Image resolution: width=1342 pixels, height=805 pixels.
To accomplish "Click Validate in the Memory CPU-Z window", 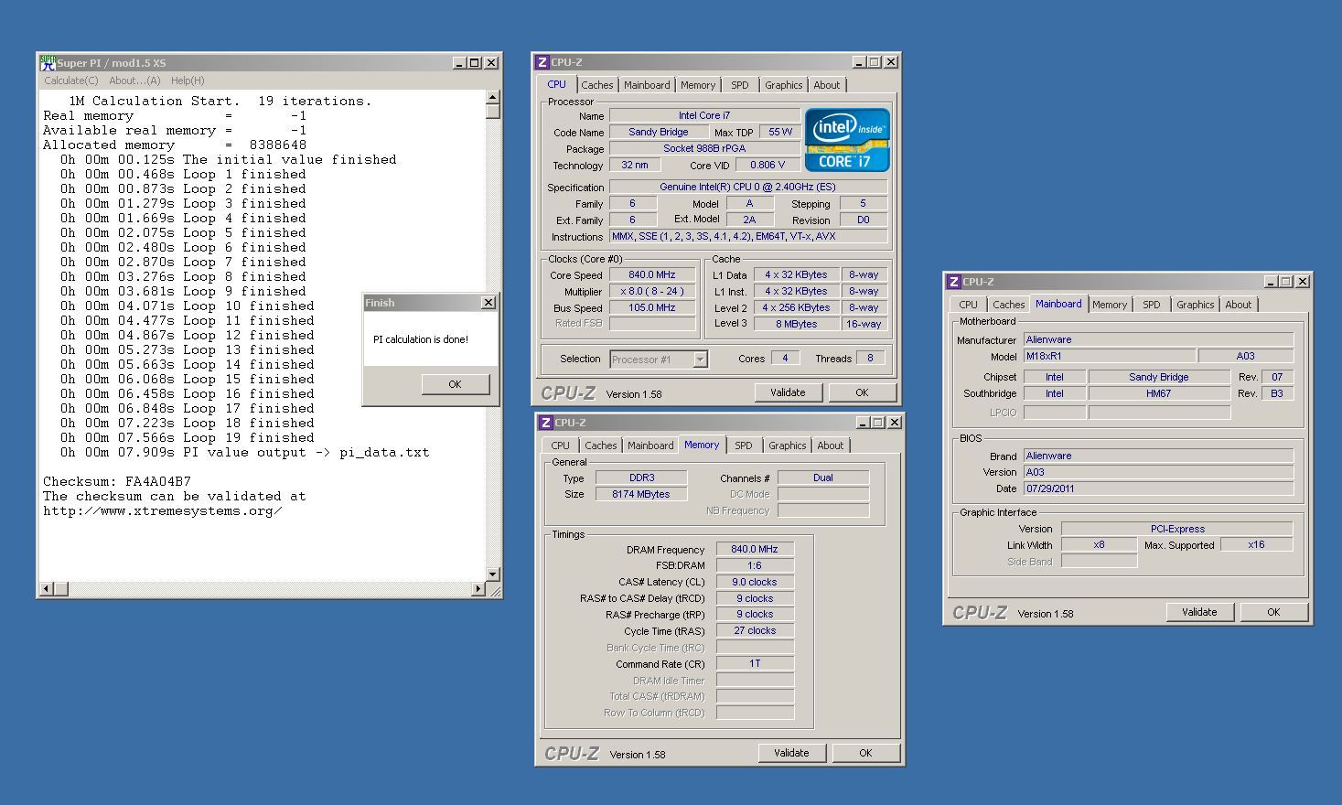I will click(x=791, y=753).
